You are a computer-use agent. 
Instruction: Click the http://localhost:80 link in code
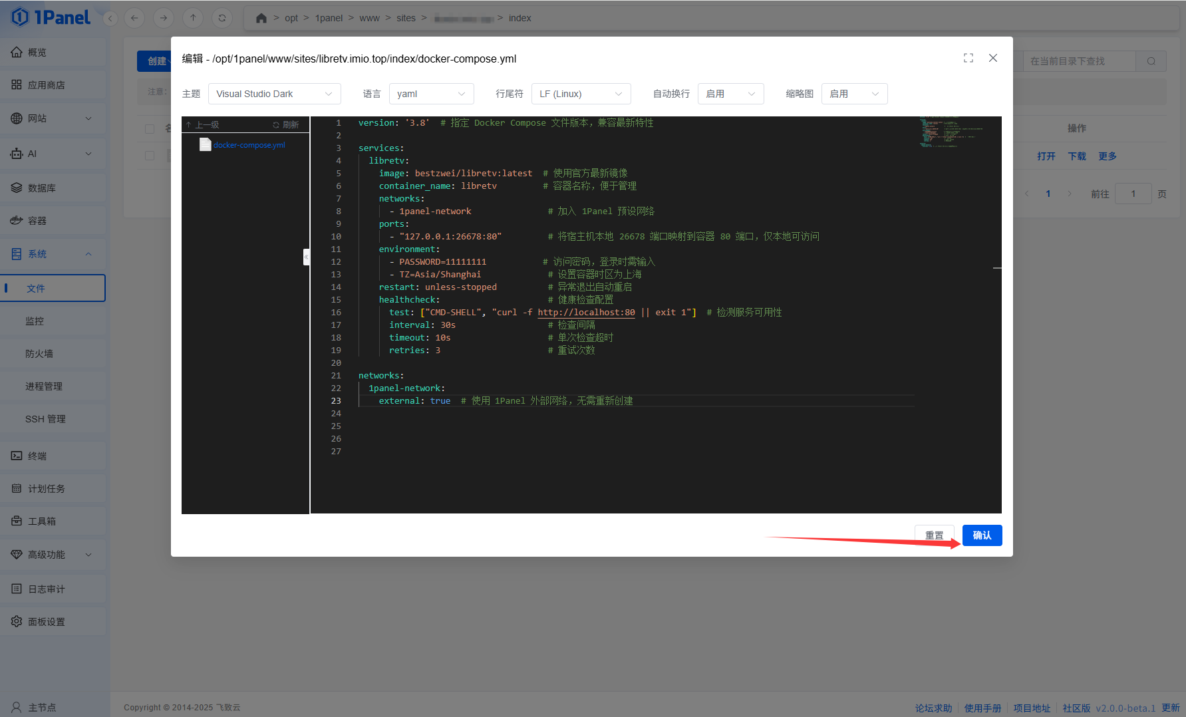click(586, 313)
